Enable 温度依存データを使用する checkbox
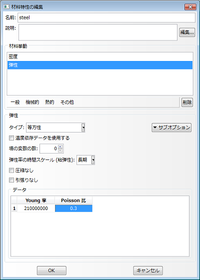The width and height of the screenshot is (200, 280). pos(11,138)
